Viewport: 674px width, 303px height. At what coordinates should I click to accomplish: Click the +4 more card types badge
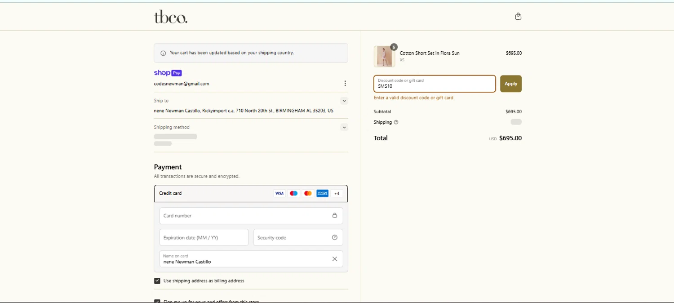click(x=337, y=193)
